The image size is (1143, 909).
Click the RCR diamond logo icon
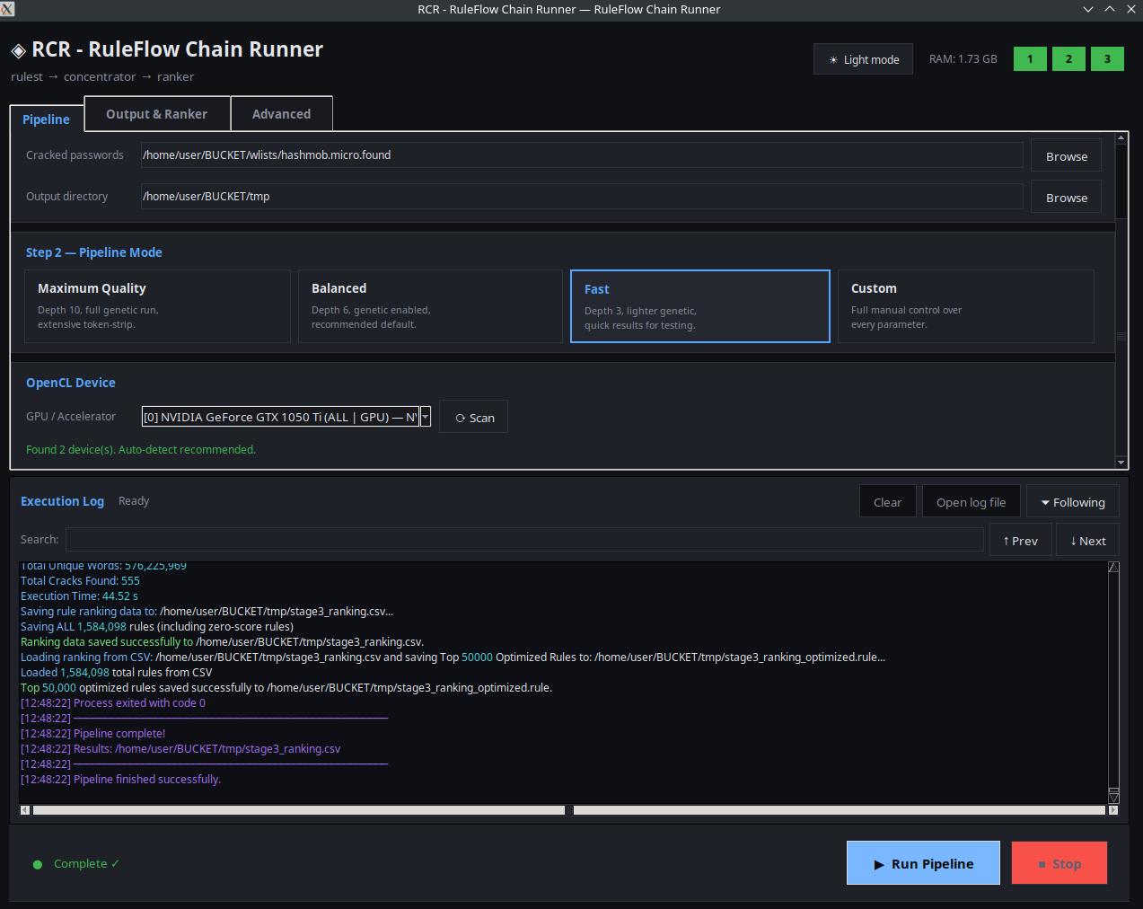(x=18, y=50)
